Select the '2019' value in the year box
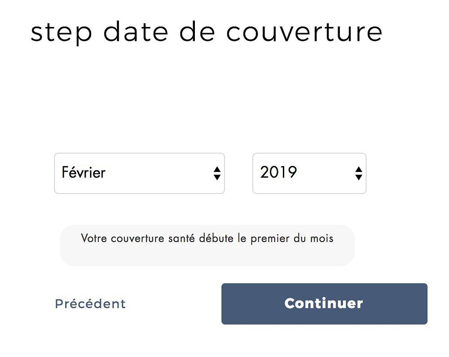The image size is (449, 357). pos(278,172)
